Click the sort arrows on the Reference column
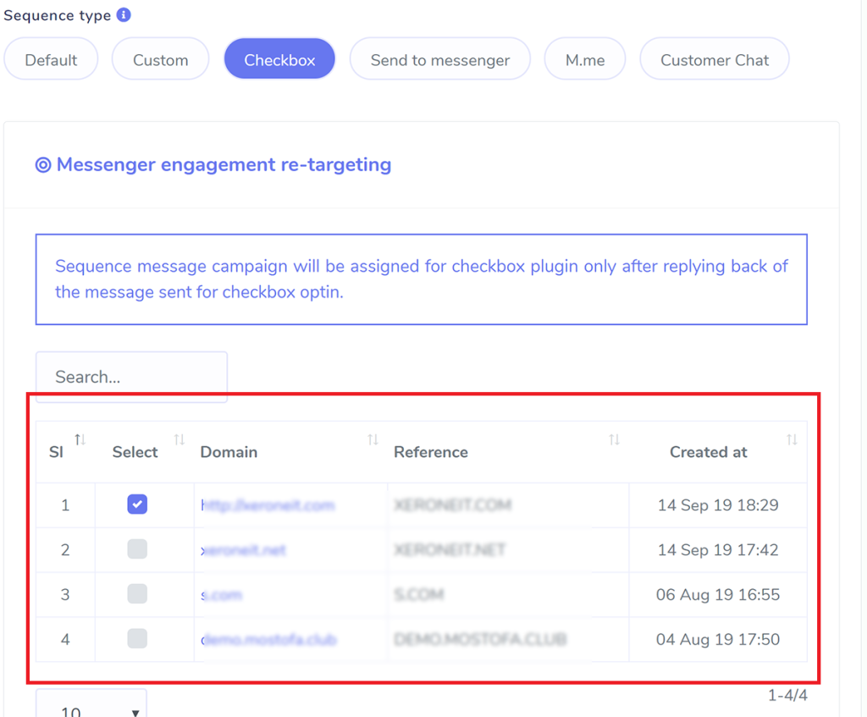867x717 pixels. point(615,440)
